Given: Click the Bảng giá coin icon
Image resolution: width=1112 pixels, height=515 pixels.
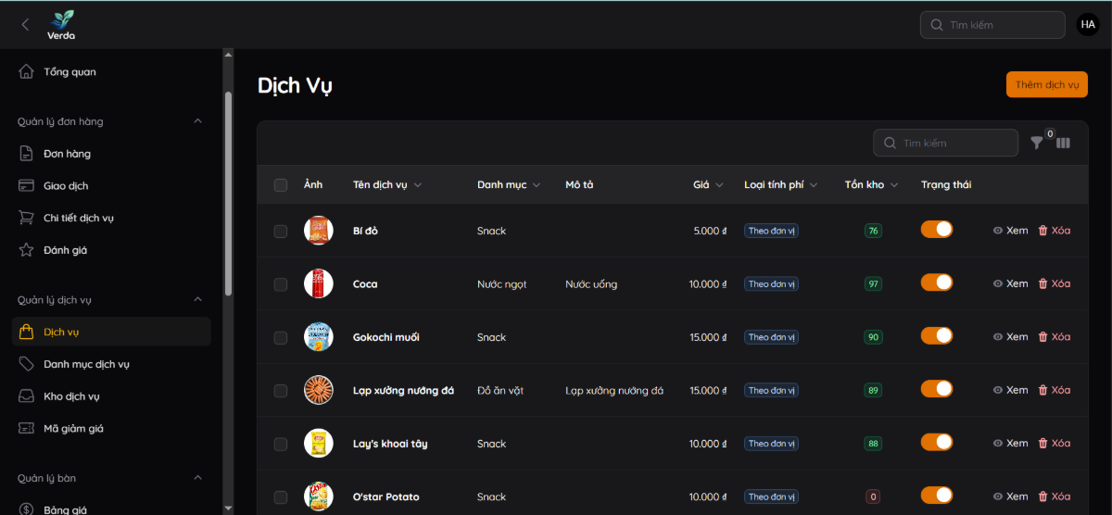Looking at the screenshot, I should click(26, 509).
